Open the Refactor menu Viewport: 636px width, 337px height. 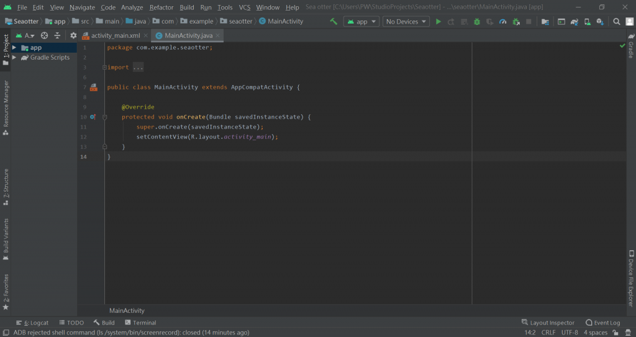pos(161,7)
